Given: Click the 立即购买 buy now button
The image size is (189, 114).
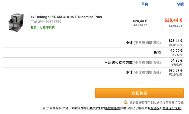Looking at the screenshot, I should click(140, 93).
